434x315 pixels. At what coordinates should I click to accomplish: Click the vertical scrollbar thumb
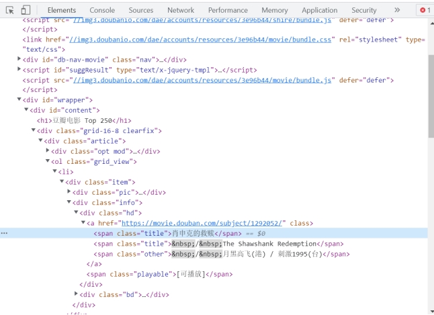click(x=431, y=96)
